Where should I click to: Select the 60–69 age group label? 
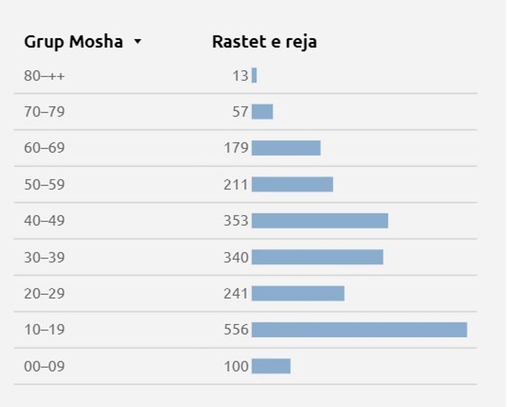coord(44,148)
